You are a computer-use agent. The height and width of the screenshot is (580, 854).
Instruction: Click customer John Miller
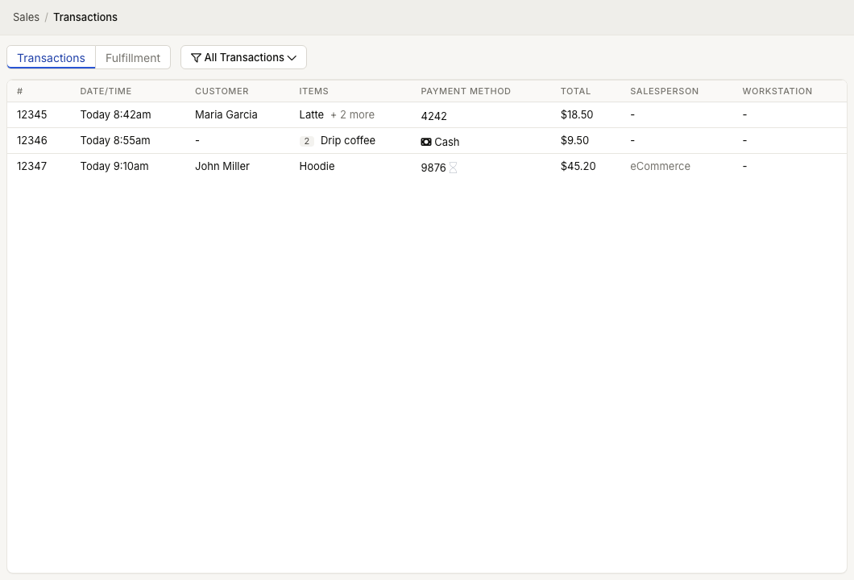[x=222, y=166]
